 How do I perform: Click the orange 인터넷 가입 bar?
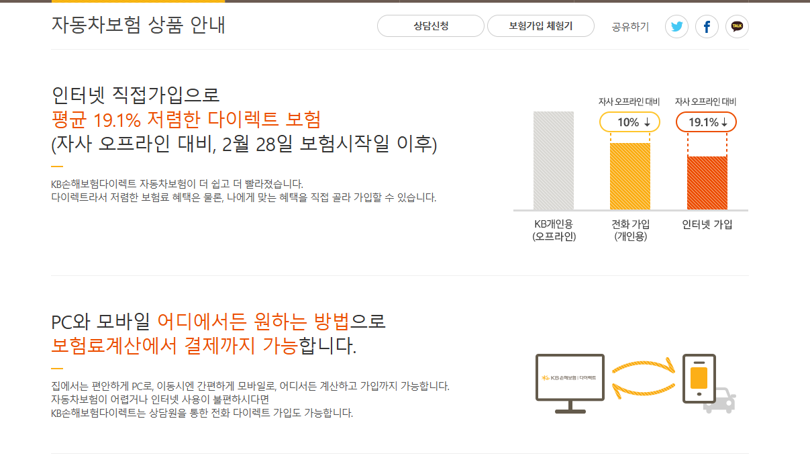707,183
